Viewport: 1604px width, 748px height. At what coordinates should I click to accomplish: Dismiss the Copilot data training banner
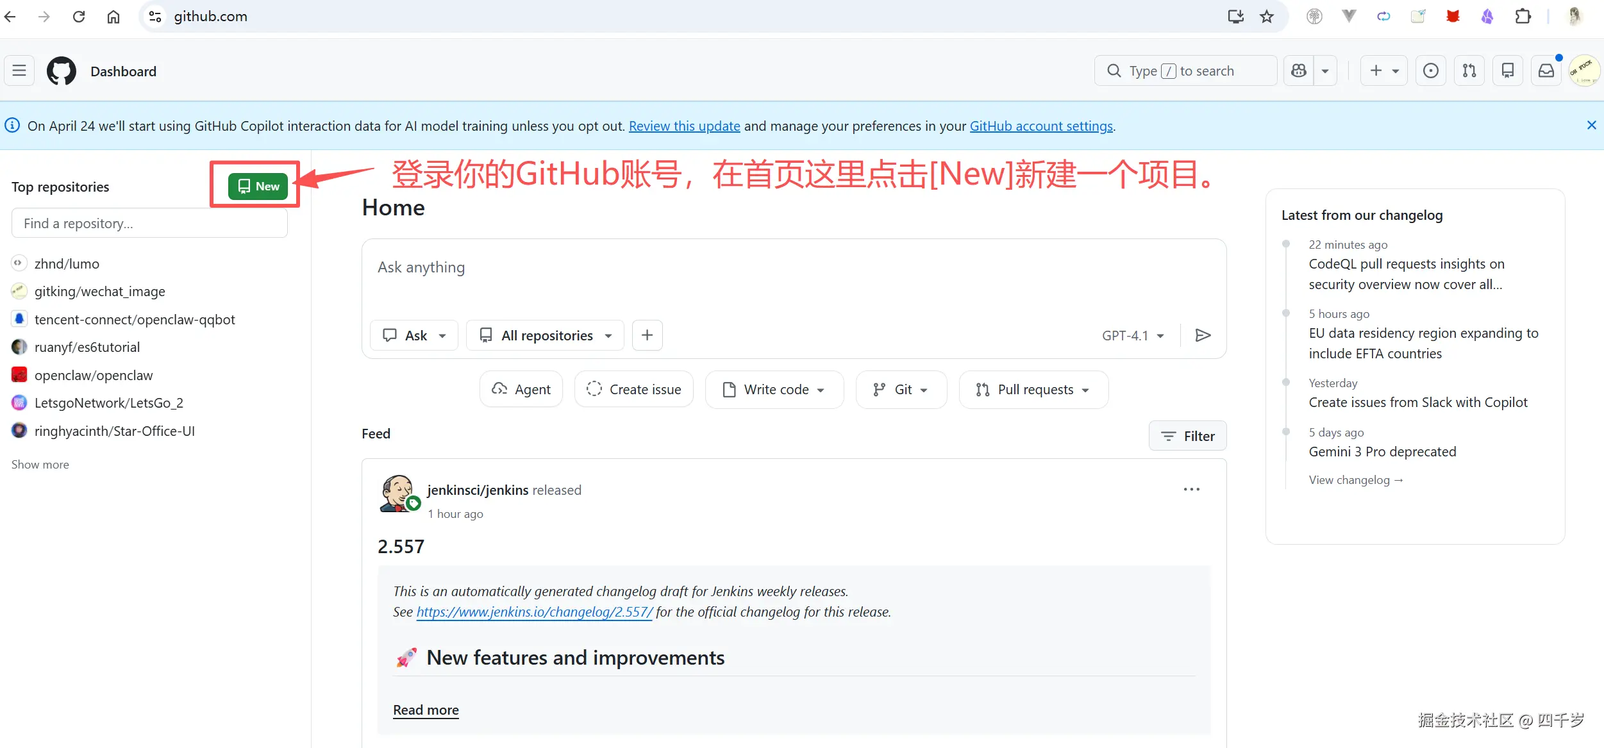coord(1592,125)
